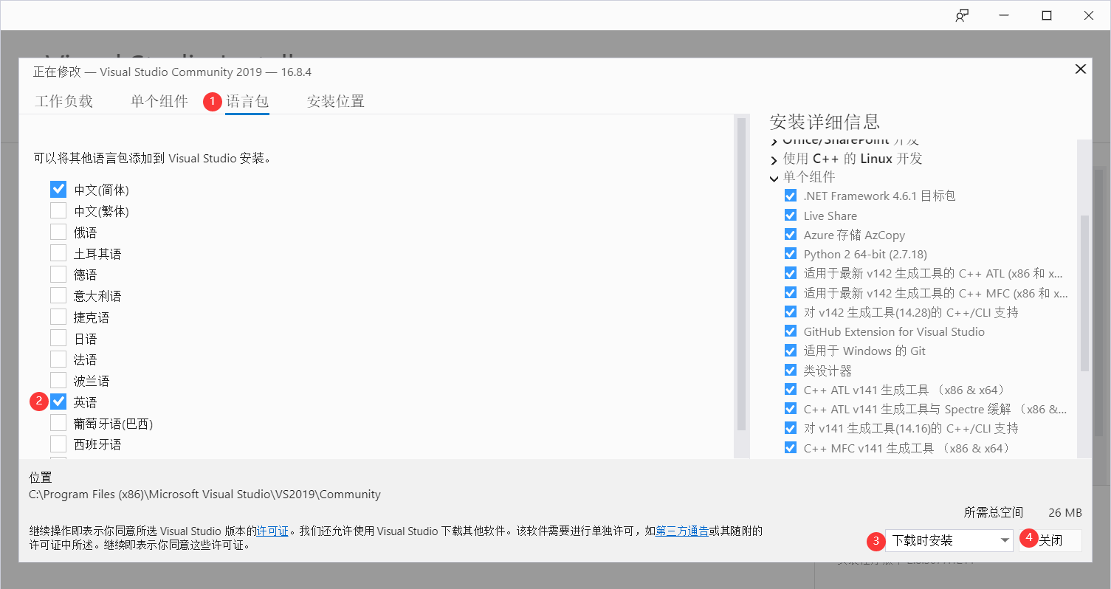Click the installation path text
Viewport: 1111px width, 589px height.
(x=204, y=495)
